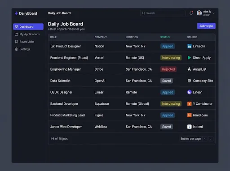Open the Sr. Product Designer role
Screen dimensions: 230x171
tap(66, 46)
